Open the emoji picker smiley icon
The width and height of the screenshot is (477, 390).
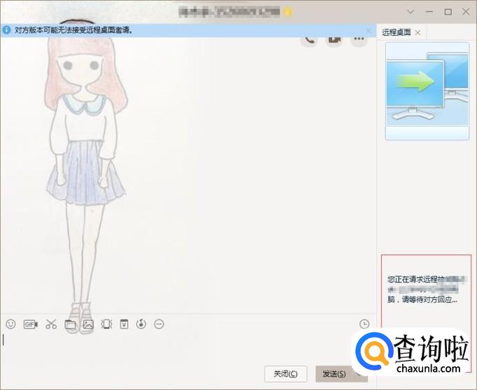coord(10,324)
